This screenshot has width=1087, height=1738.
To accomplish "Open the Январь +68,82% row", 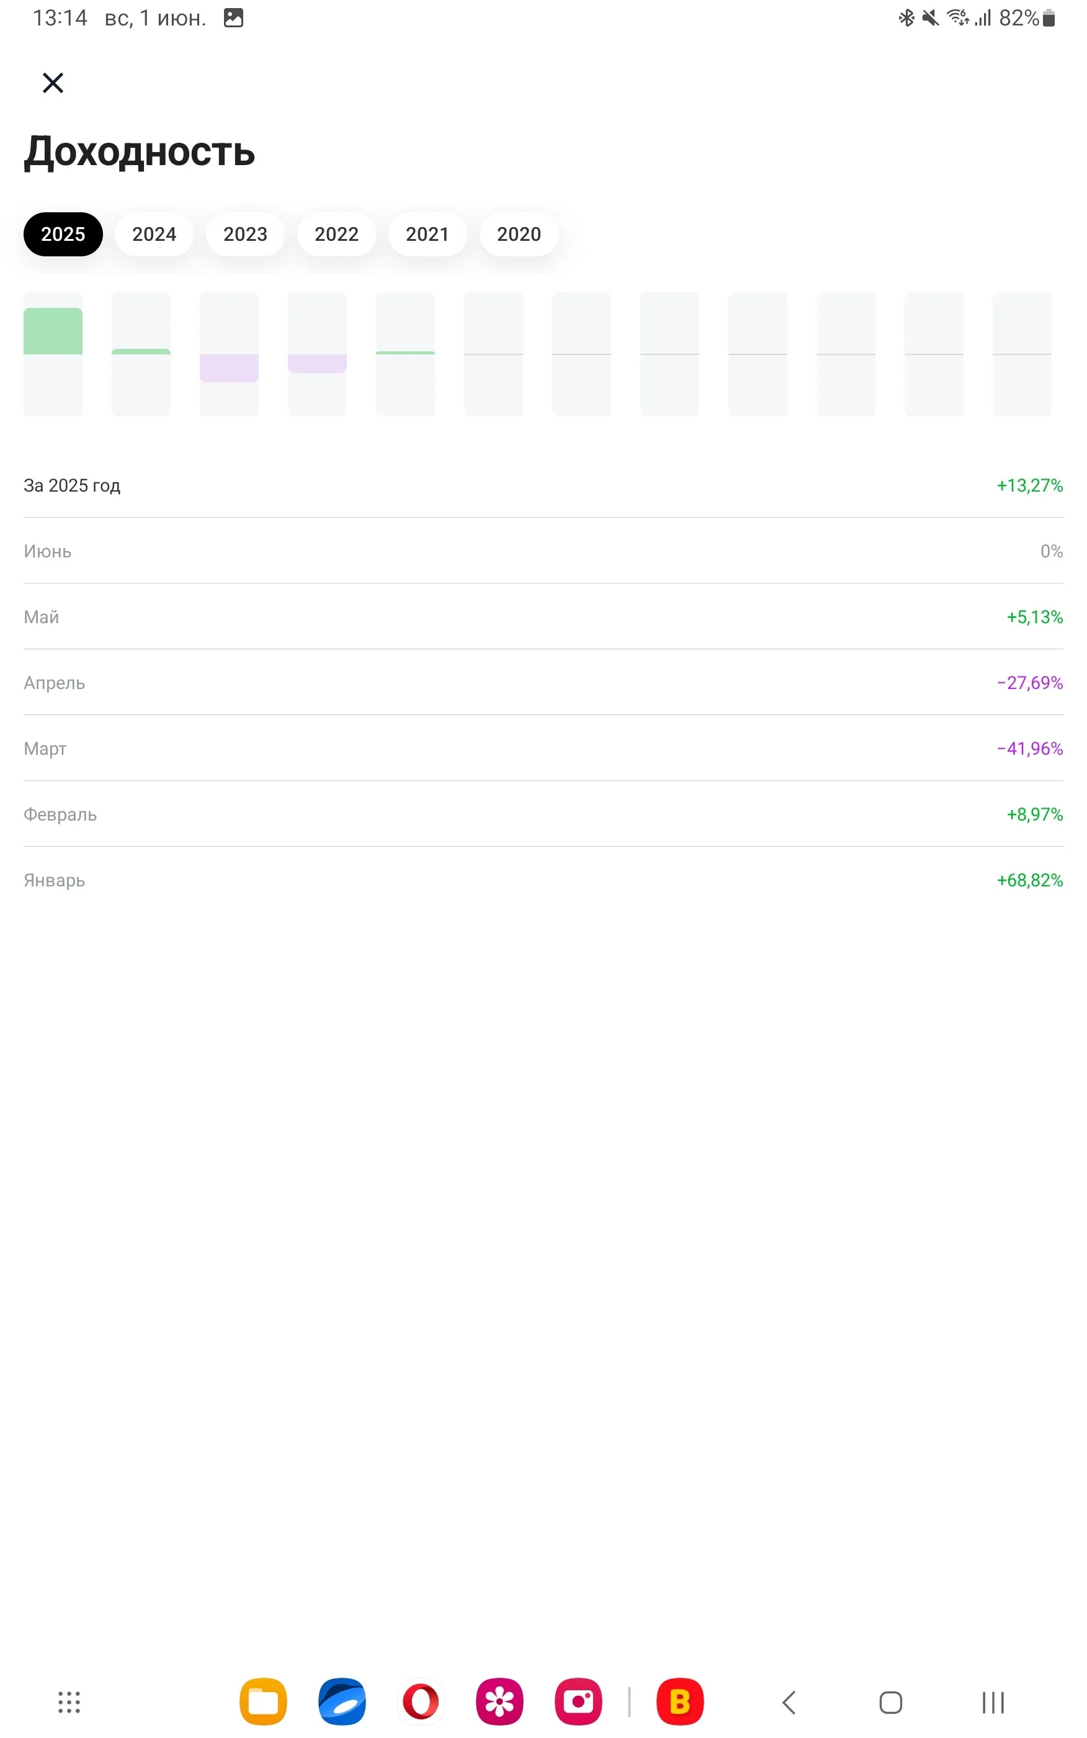I will (543, 880).
